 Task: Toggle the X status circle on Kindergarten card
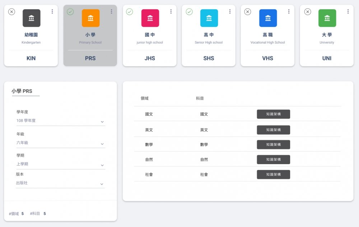click(11, 12)
